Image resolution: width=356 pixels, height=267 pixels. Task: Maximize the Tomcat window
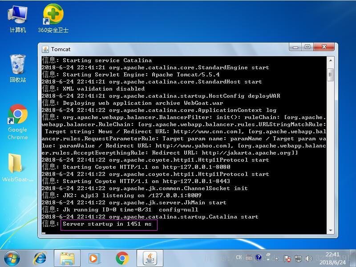[307, 47]
